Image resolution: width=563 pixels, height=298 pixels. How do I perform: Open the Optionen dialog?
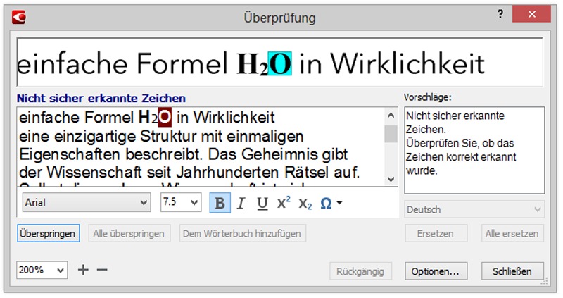point(436,271)
